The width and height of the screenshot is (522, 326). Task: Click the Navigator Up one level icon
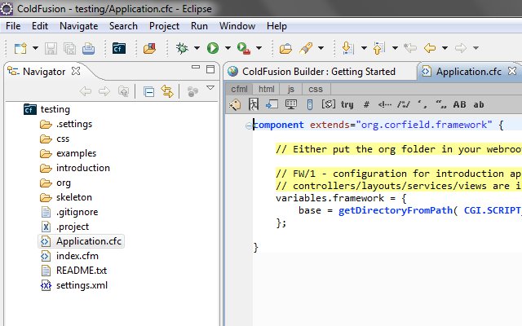pos(123,91)
